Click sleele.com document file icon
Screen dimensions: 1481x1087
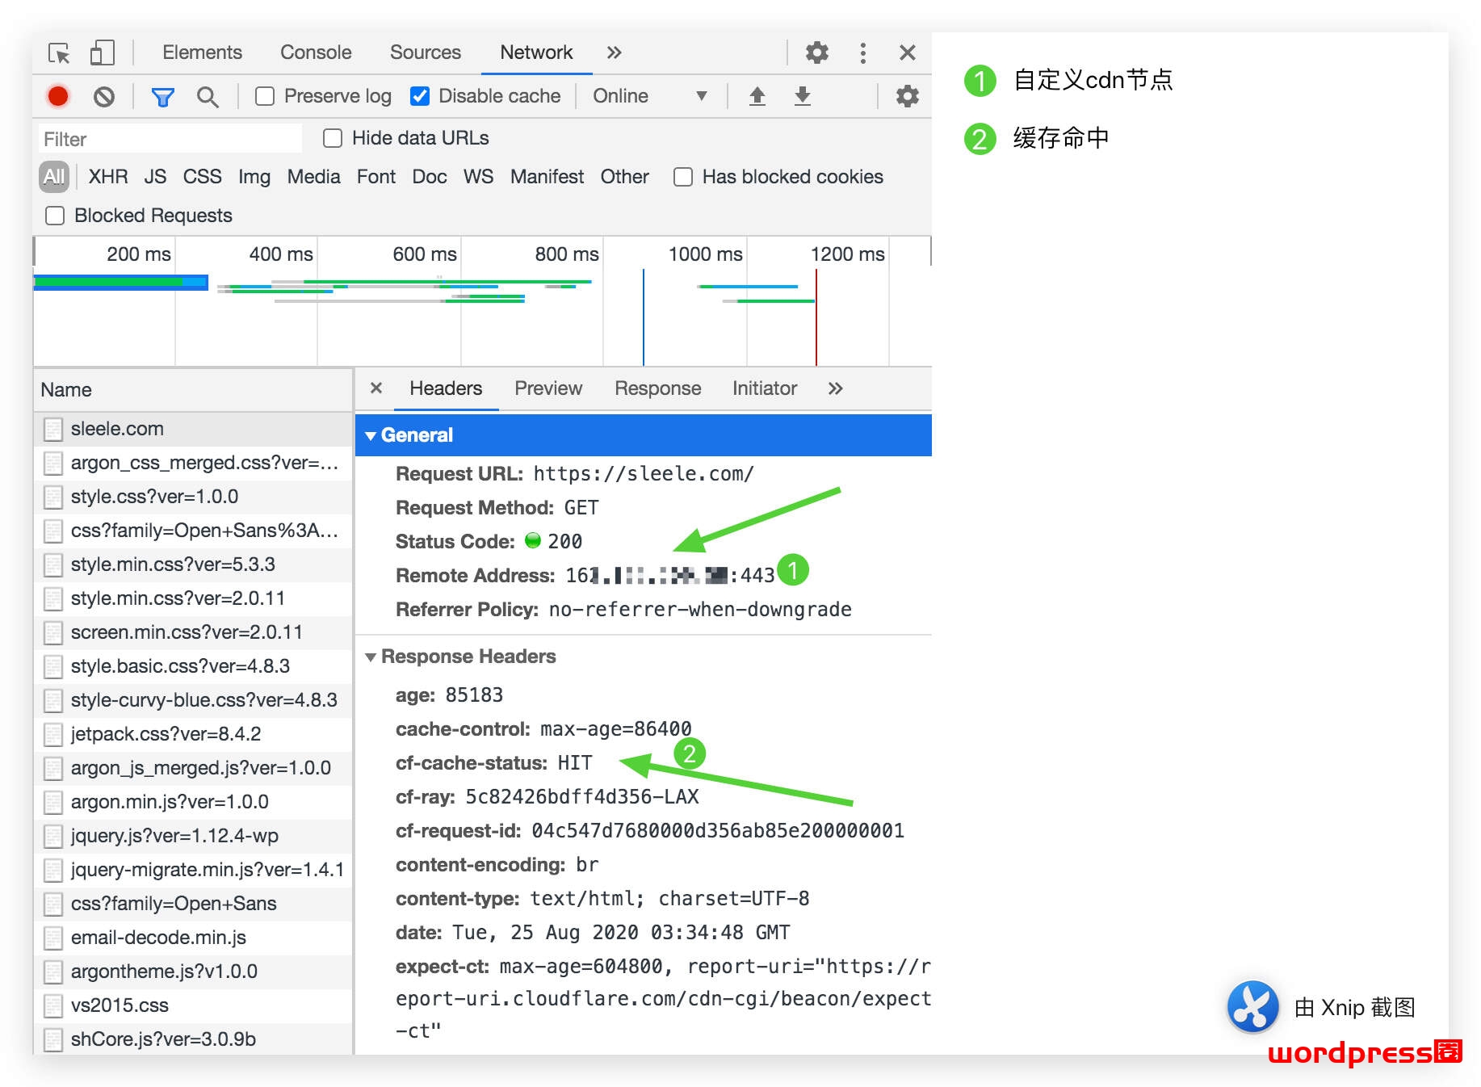tap(53, 429)
